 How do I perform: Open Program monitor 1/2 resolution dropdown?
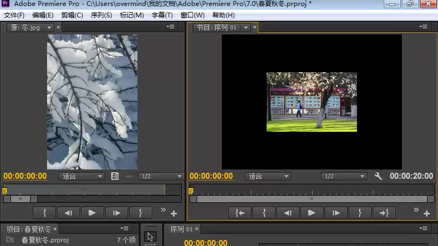pyautogui.click(x=344, y=176)
